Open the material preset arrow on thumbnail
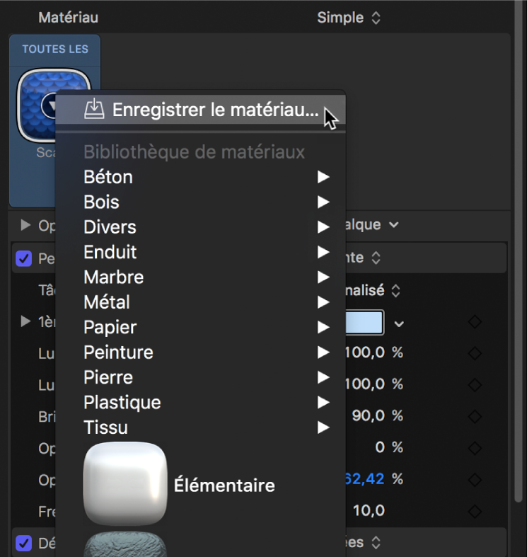527x557 pixels. pos(51,106)
